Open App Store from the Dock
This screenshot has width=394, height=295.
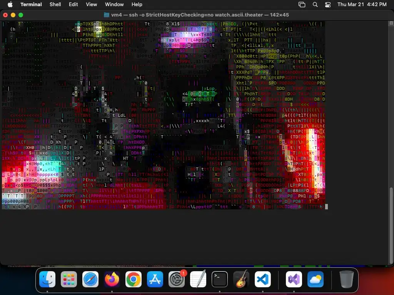pyautogui.click(x=155, y=279)
